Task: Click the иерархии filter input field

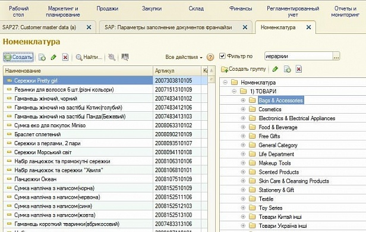Action: click(x=298, y=57)
